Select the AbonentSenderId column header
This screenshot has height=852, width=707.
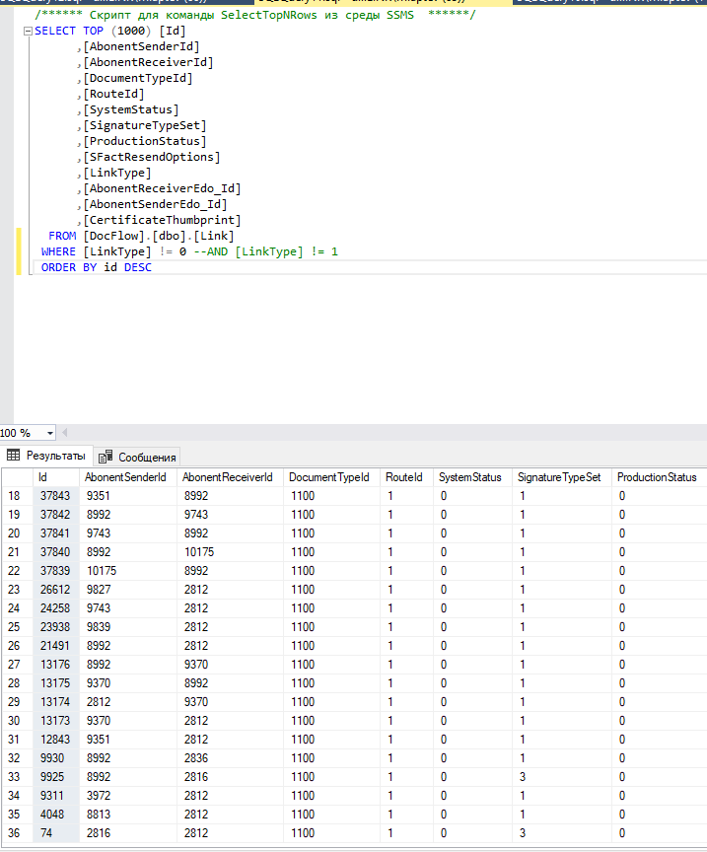pyautogui.click(x=126, y=477)
